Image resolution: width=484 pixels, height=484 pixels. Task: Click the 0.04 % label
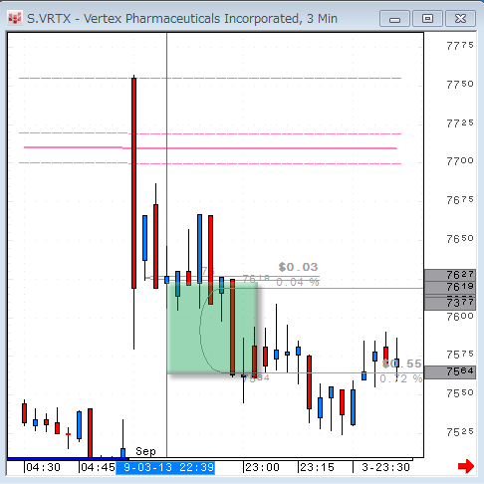click(298, 283)
